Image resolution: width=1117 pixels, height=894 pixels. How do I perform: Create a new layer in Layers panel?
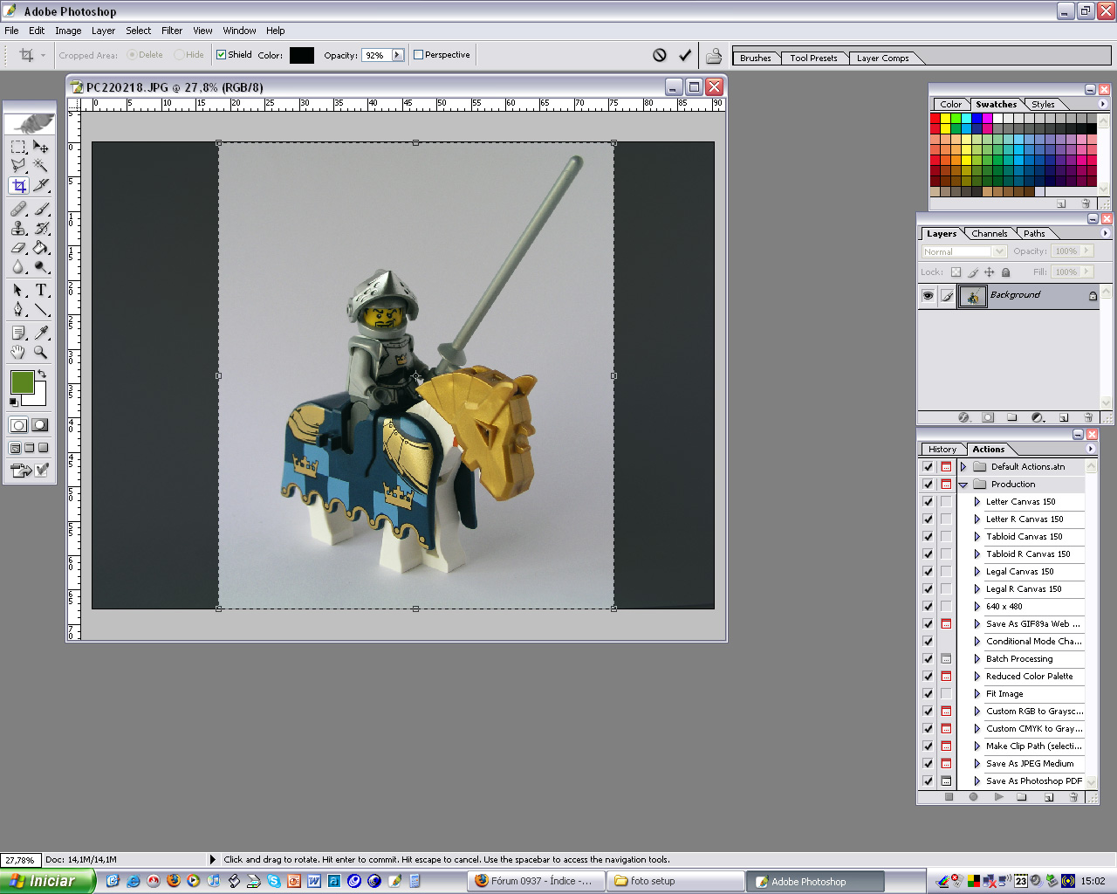[1064, 418]
